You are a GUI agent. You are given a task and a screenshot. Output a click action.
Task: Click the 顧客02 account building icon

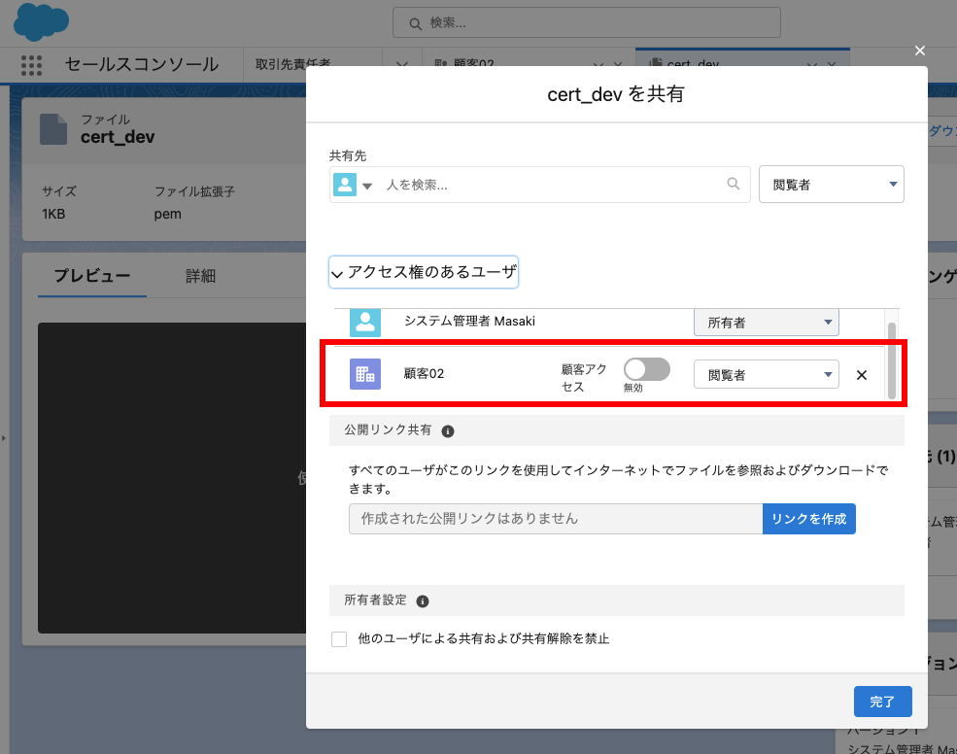(x=365, y=374)
